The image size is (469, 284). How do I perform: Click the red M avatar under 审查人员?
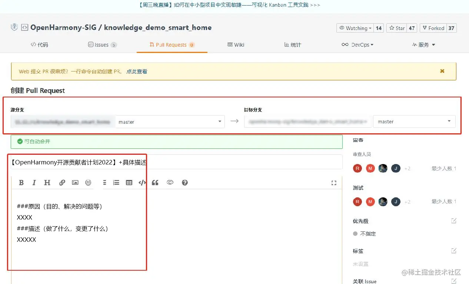[370, 168]
